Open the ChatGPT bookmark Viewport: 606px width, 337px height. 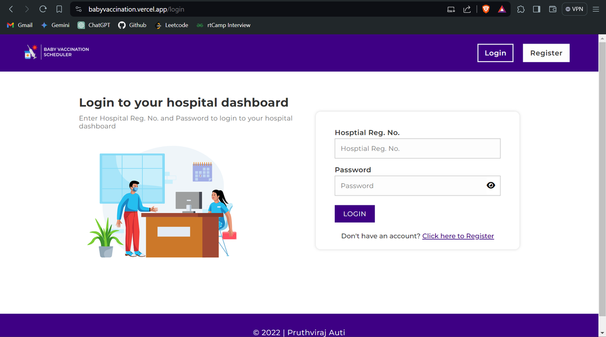(x=94, y=25)
